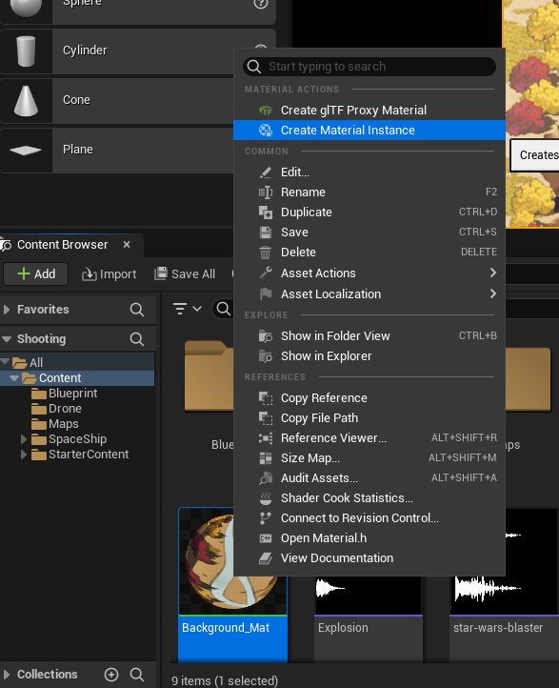Expand the SpaceShip folder node
The width and height of the screenshot is (559, 688).
(x=24, y=438)
